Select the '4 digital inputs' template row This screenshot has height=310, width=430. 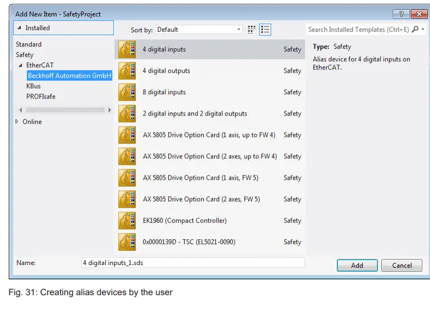(209, 49)
